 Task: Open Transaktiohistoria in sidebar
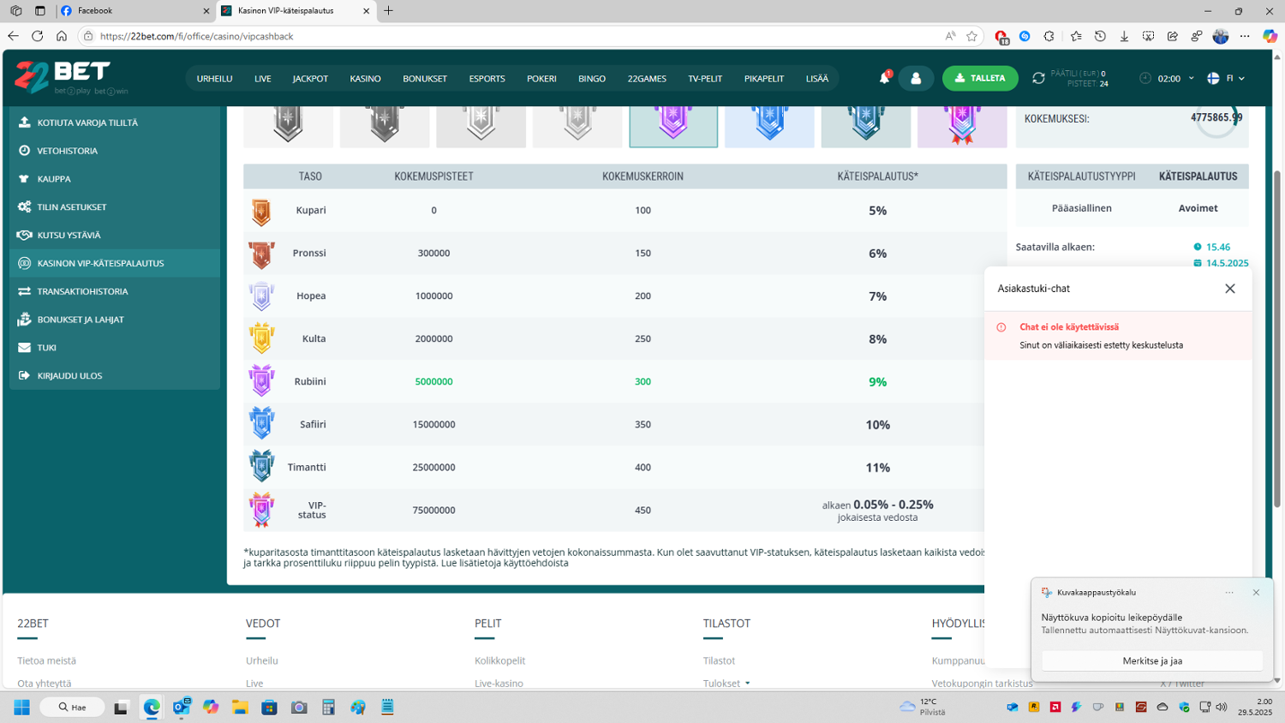tap(115, 291)
